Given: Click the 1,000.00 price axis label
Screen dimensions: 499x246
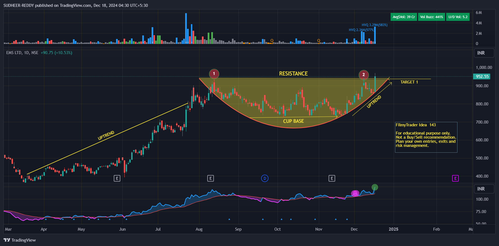Looking at the screenshot, I should click(484, 68).
